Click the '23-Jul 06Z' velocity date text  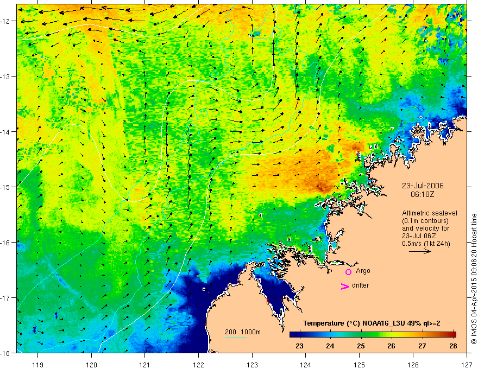pyautogui.click(x=419, y=236)
